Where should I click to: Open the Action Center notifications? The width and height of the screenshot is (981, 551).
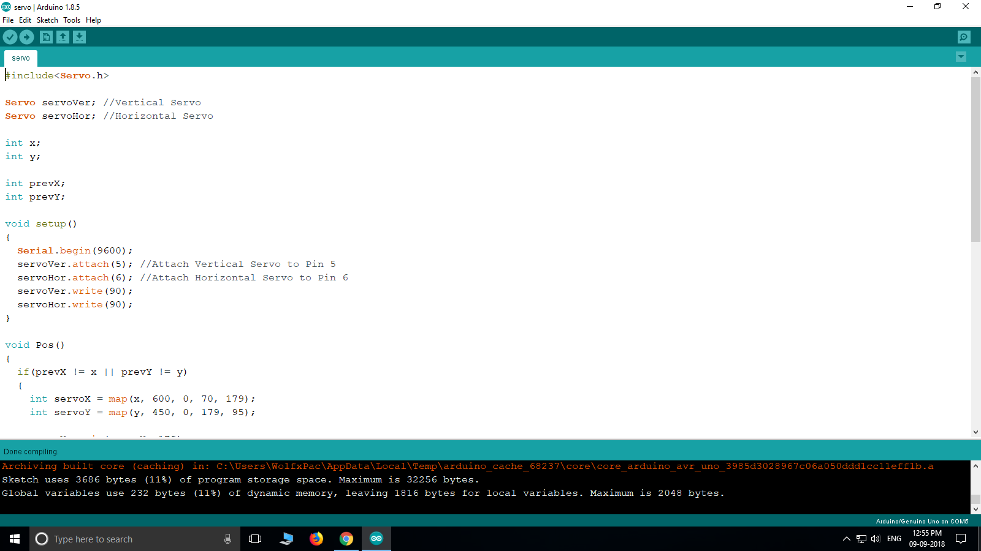[x=961, y=539]
